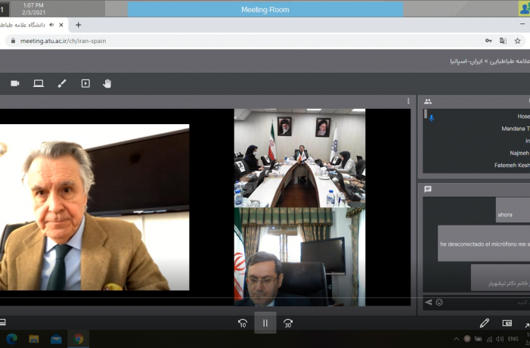Select the whiteboard brush tool

[62, 83]
